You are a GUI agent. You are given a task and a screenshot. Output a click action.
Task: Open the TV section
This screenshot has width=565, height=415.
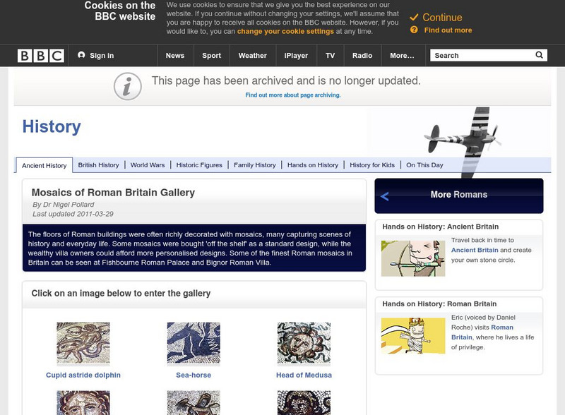[x=330, y=56]
